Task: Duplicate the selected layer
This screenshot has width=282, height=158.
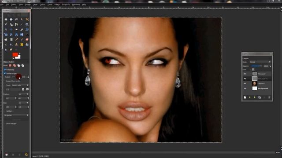Action: click(260, 97)
